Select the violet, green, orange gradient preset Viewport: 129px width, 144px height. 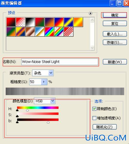pos(11,32)
